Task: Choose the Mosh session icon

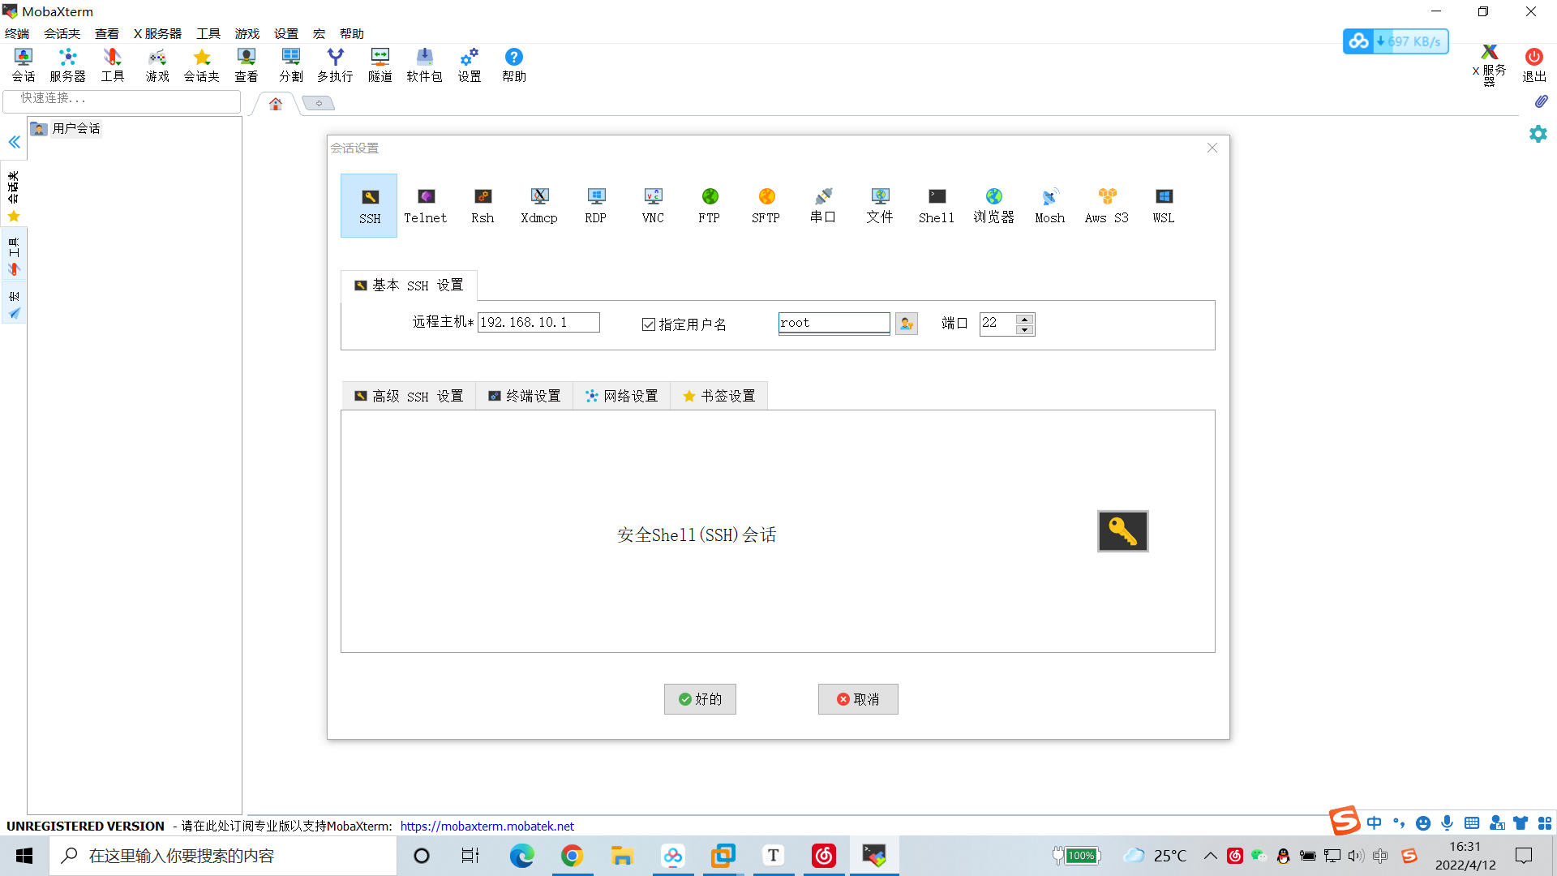Action: click(1049, 205)
